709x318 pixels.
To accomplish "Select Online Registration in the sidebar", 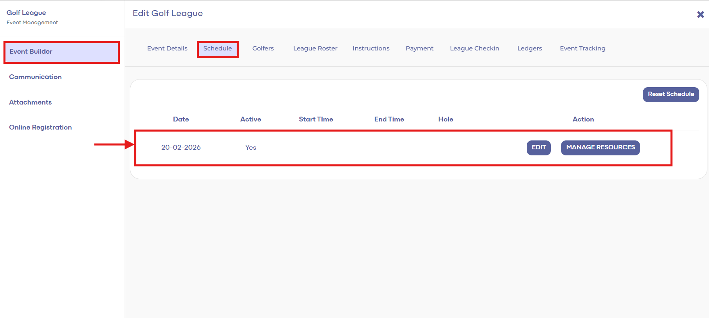I will pos(40,128).
